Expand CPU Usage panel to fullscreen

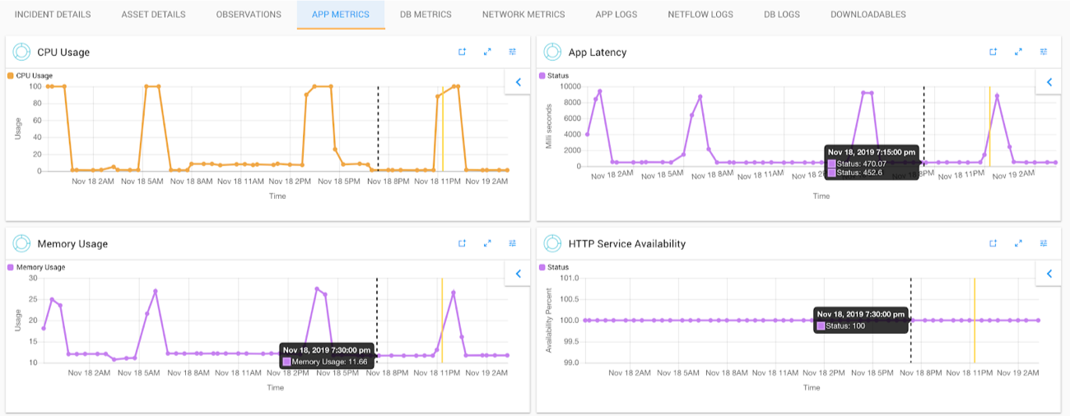click(x=487, y=52)
